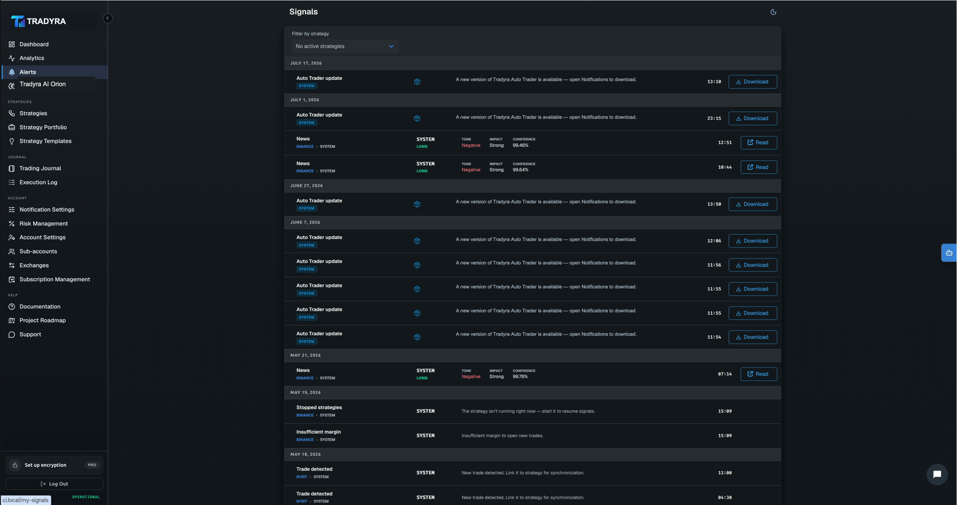Read the 10:44 News signal
The width and height of the screenshot is (957, 505).
[759, 167]
